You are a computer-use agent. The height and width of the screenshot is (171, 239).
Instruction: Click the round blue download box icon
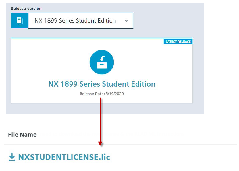tap(102, 62)
